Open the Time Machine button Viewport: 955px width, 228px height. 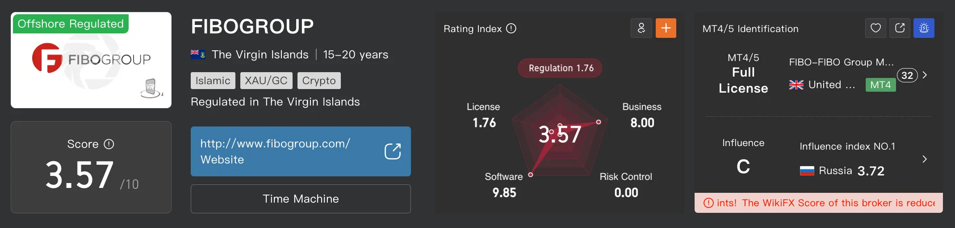[301, 199]
